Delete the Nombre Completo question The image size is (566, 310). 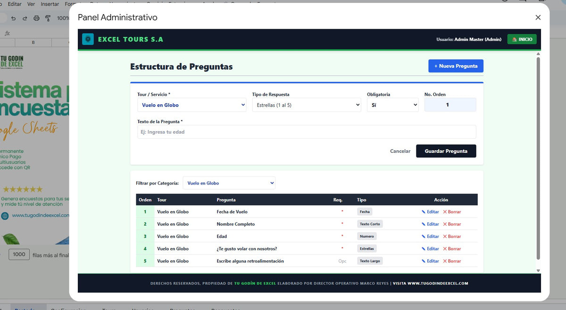click(x=452, y=224)
